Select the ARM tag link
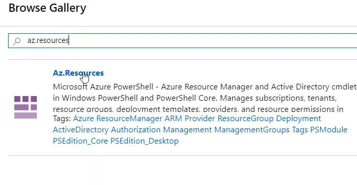The width and height of the screenshot is (357, 185). coord(173,119)
